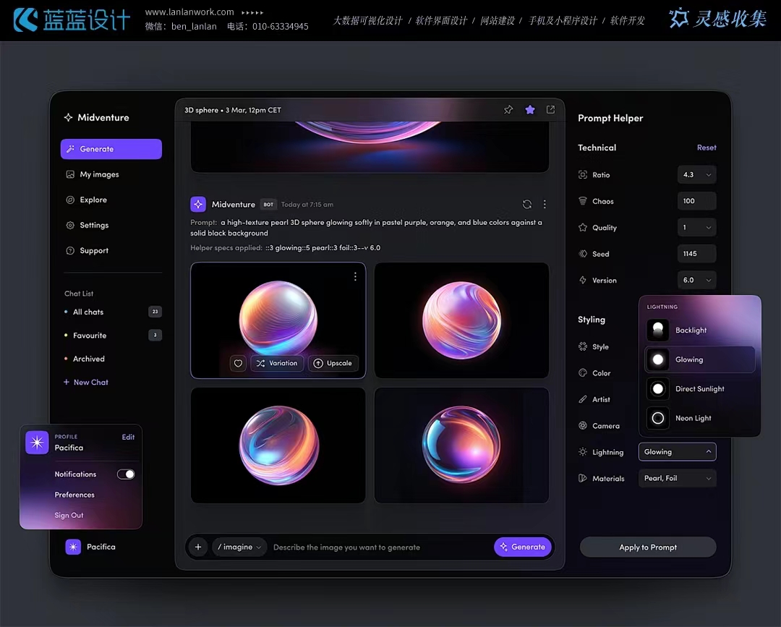Open the /imagine command dropdown

point(239,547)
